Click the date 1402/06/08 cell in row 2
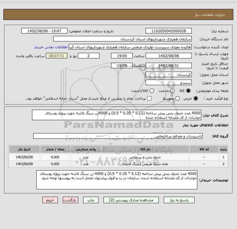The image size is (237, 229). (24, 164)
